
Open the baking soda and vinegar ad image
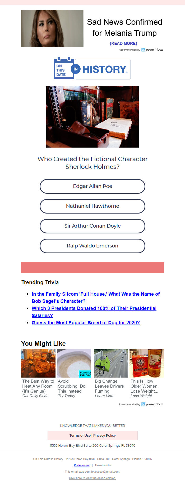pos(147,363)
